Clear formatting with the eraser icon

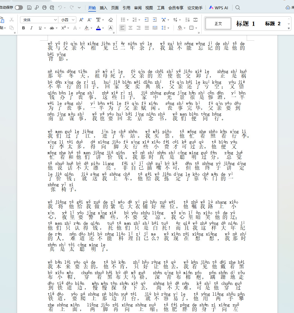coord(111,20)
